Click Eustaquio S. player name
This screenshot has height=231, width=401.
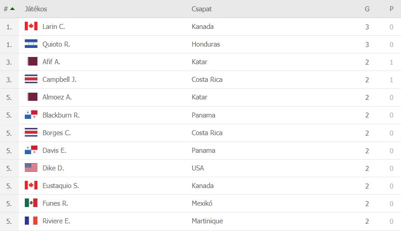tap(60, 186)
